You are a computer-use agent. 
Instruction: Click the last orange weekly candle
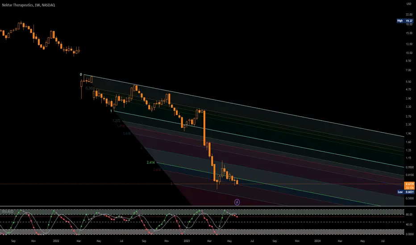237,182
